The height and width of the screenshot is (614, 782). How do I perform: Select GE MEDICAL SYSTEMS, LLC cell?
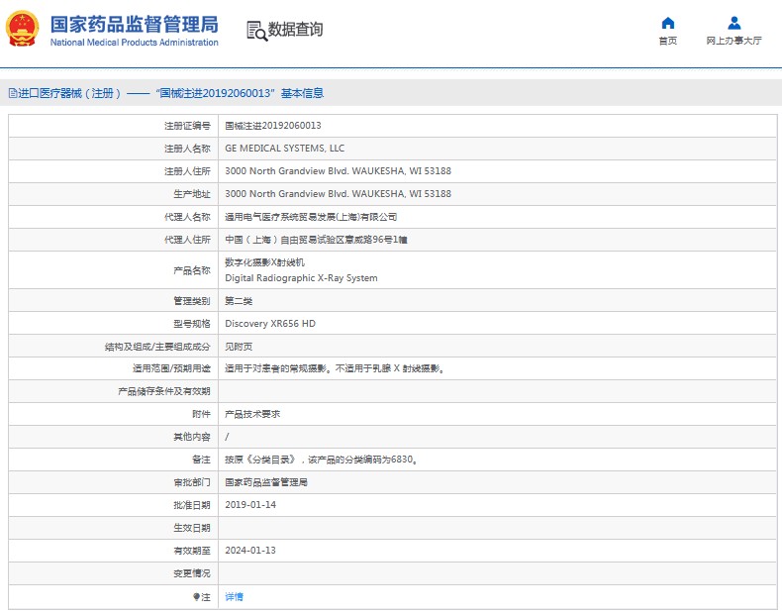[x=284, y=149]
